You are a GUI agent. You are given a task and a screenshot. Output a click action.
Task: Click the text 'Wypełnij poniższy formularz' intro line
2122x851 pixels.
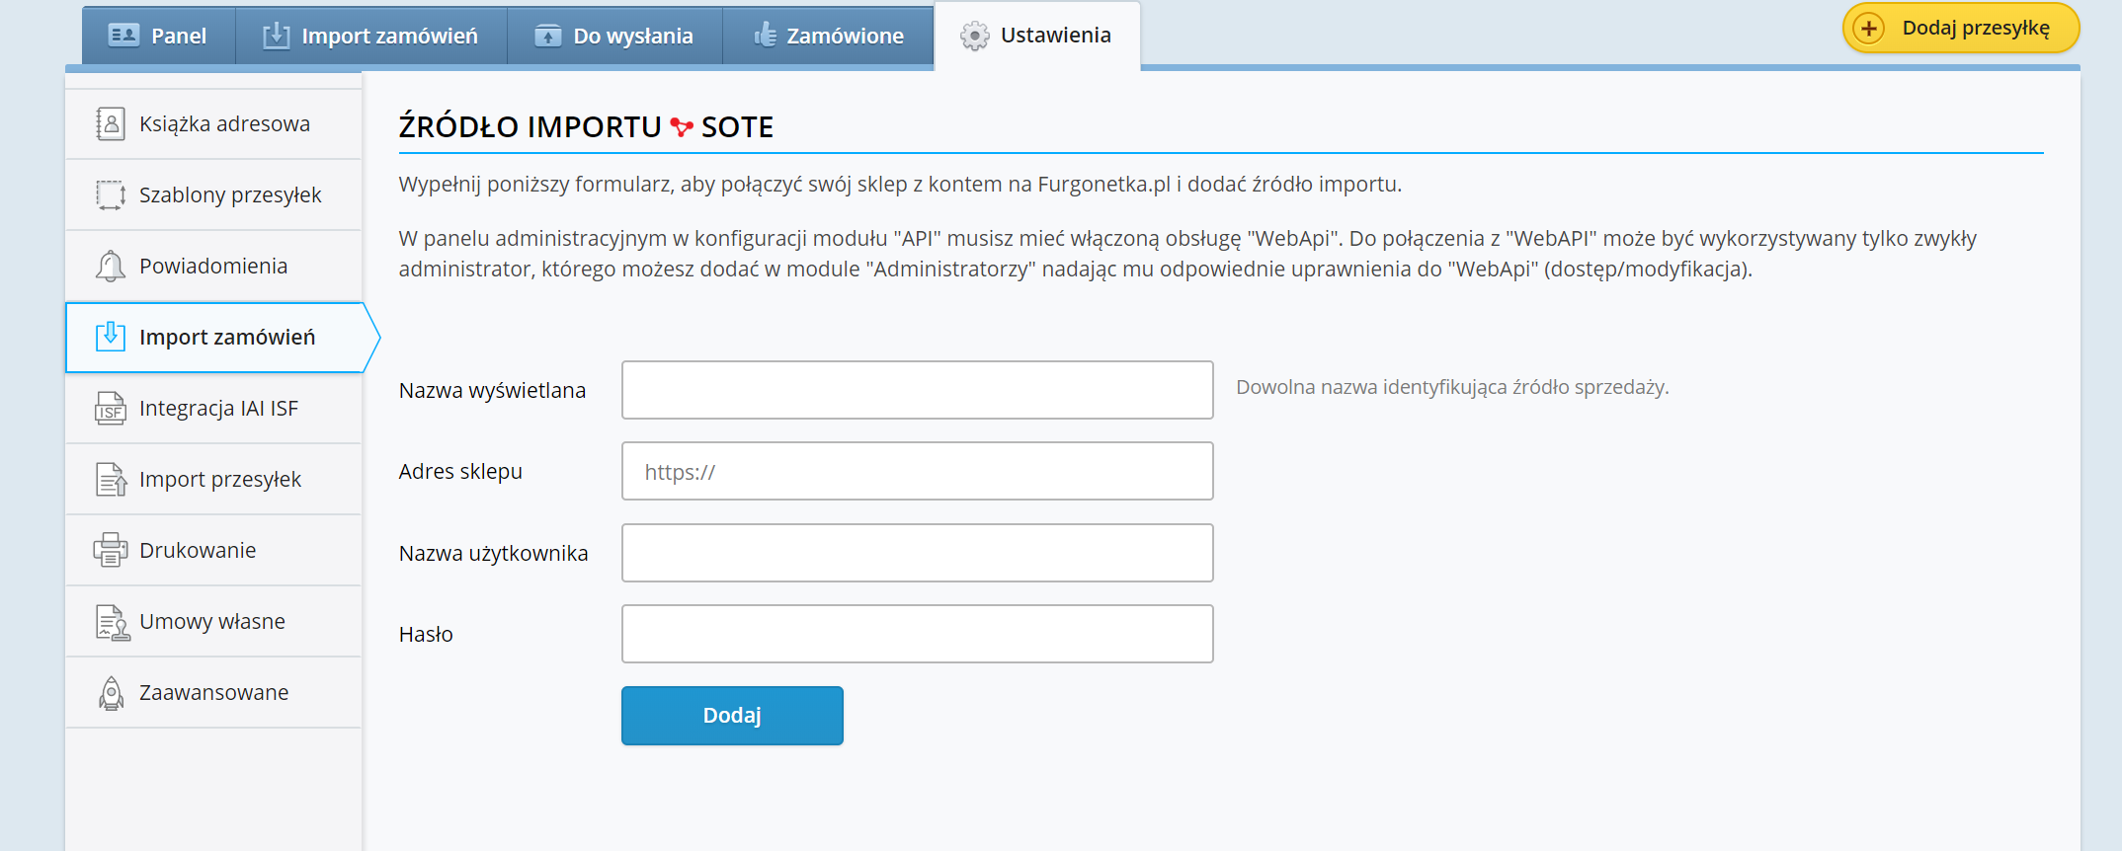click(900, 185)
